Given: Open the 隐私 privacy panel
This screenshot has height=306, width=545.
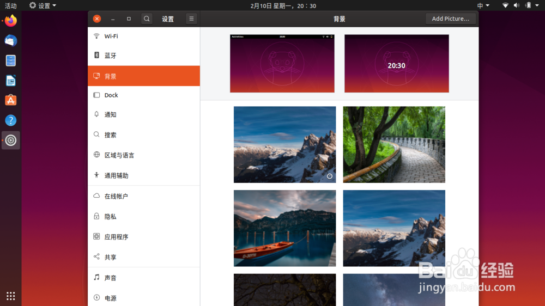Looking at the screenshot, I should [144, 216].
